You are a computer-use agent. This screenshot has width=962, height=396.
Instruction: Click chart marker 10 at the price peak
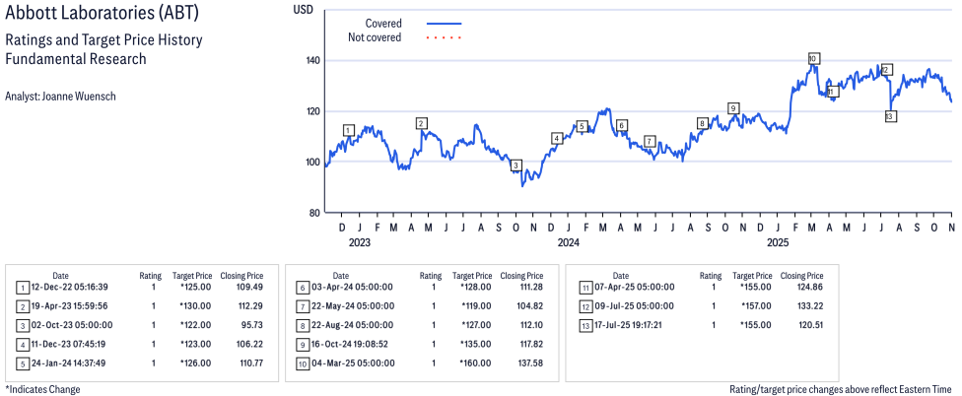812,59
